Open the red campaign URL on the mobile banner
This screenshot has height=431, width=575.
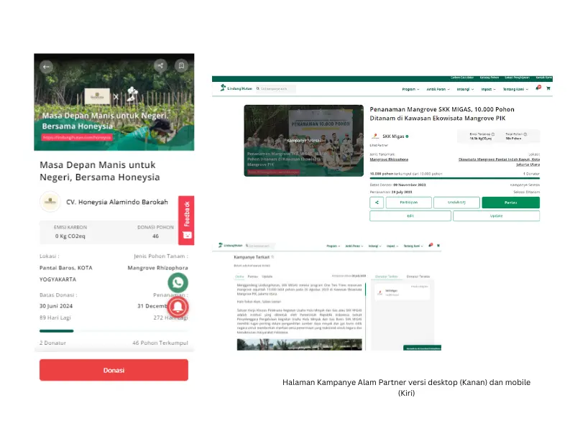click(77, 137)
